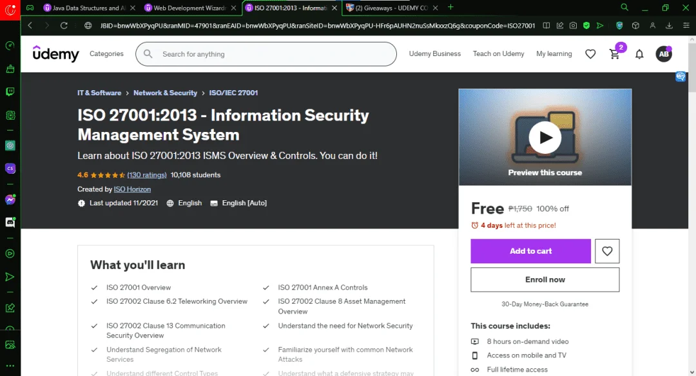The height and width of the screenshot is (376, 696).
Task: Open the extensions cube icon
Action: tap(635, 26)
